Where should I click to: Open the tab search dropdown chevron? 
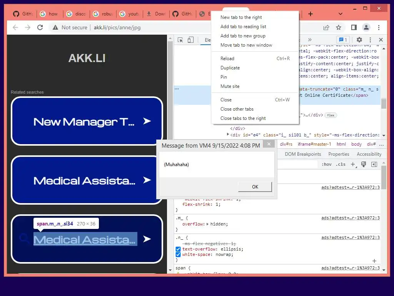point(340,14)
